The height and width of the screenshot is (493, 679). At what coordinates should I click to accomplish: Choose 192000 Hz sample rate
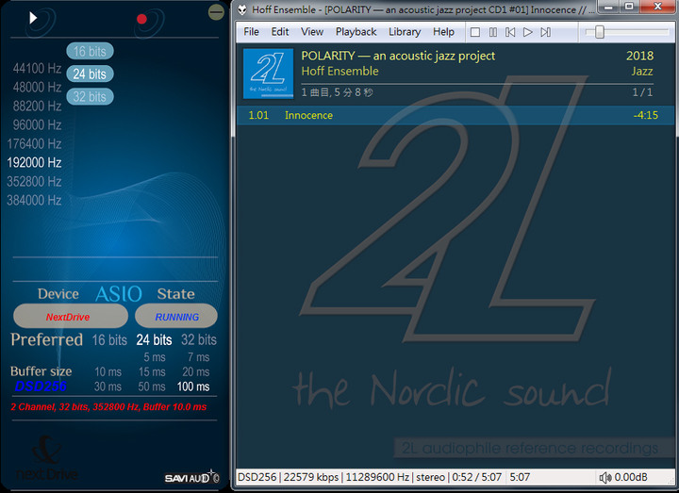click(34, 163)
